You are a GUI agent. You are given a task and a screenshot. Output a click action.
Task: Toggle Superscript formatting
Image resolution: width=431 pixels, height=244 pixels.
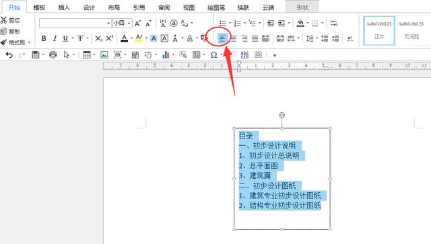[109, 38]
